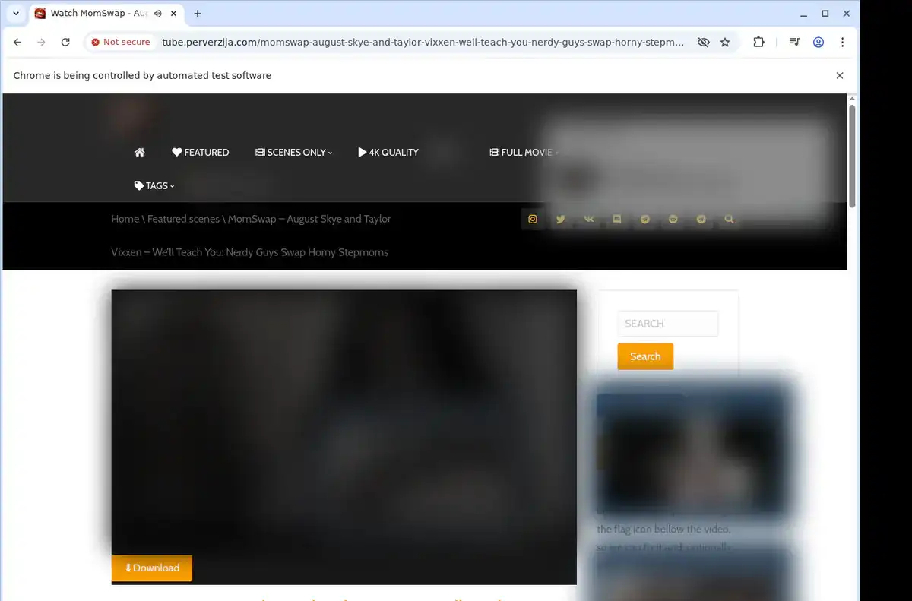
Task: Dismiss the automated test software notice
Action: tap(840, 76)
